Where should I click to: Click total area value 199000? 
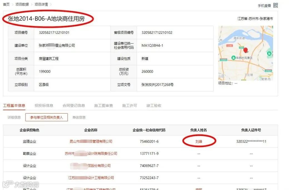[45, 71]
